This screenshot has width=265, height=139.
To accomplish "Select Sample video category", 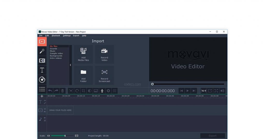I will (56, 53).
